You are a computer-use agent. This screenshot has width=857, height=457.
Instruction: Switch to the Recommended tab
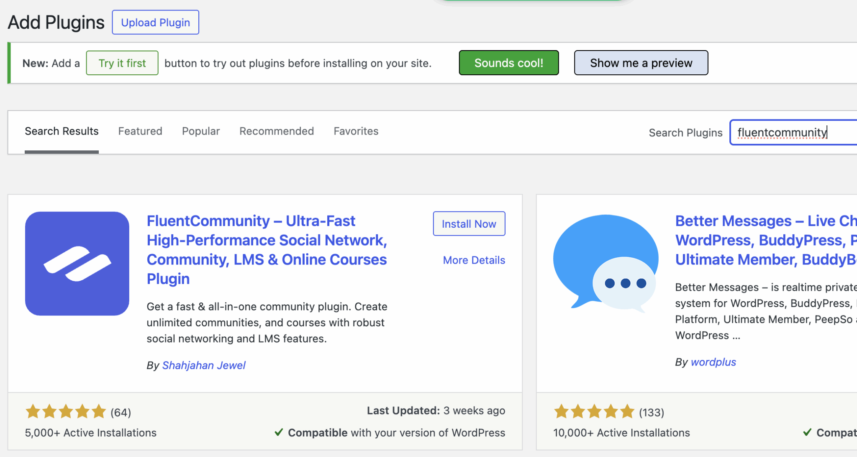[276, 131]
